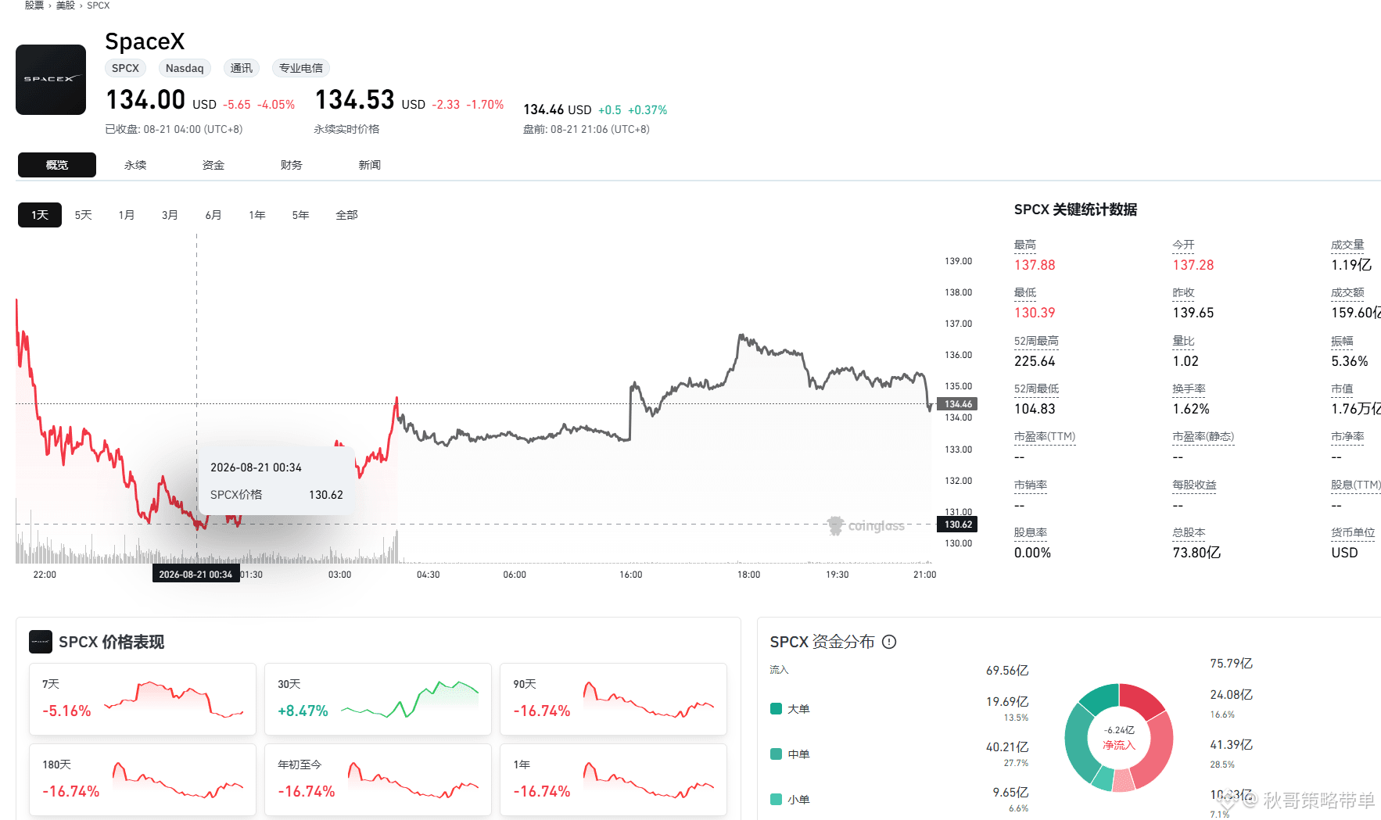Click the 净流入 donut chart center

[x=1119, y=738]
